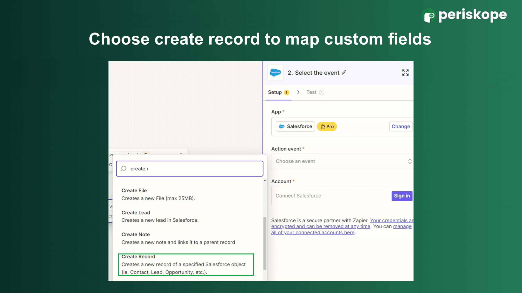Click the periskope logo
Image resolution: width=522 pixels, height=293 pixels.
click(x=464, y=15)
